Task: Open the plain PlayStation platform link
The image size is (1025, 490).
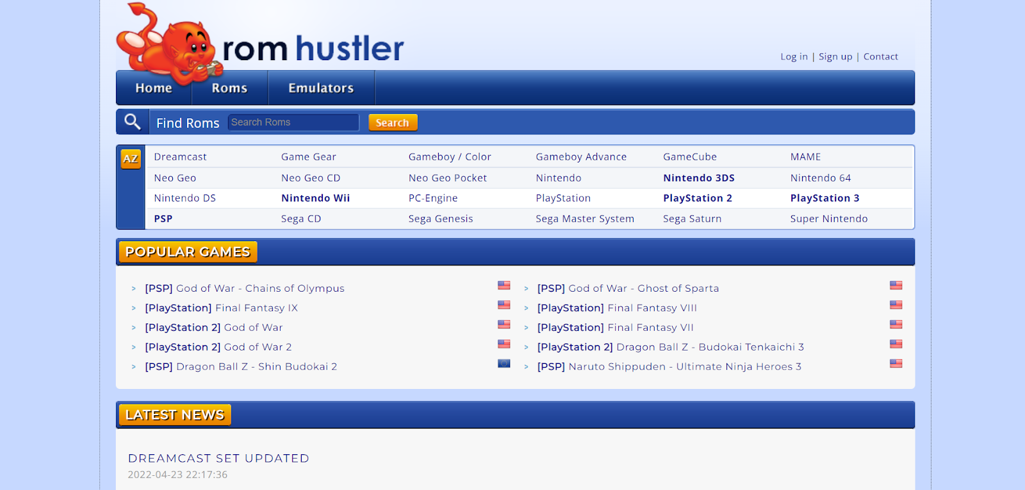Action: click(563, 198)
